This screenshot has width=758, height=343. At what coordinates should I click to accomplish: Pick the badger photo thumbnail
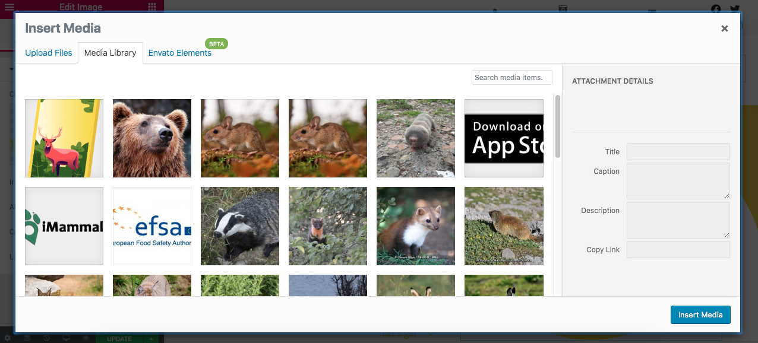coord(240,226)
